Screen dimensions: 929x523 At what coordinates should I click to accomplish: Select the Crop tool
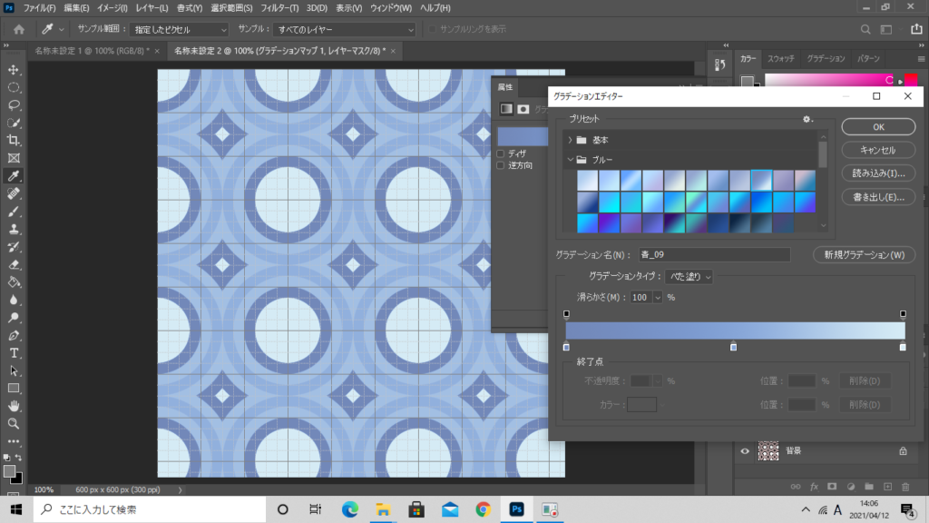[14, 141]
